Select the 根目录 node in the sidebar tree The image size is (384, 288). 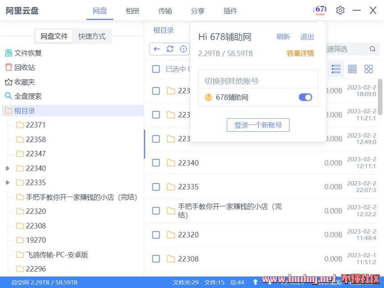pos(25,111)
